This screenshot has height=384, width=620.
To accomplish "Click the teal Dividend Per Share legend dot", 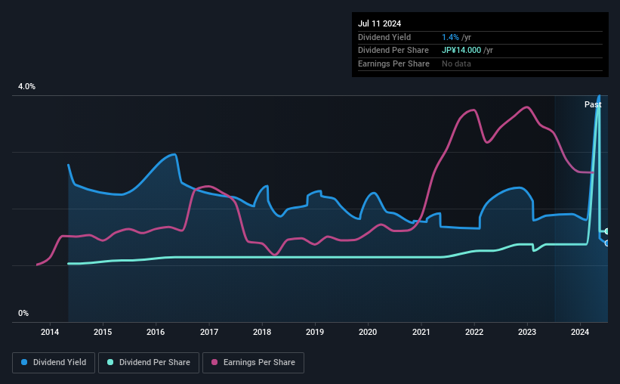I will coord(110,362).
